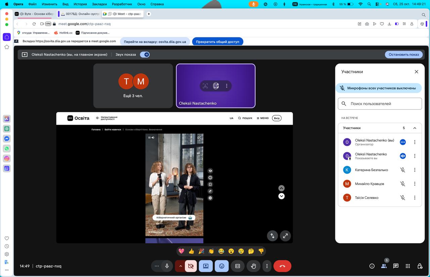The image size is (430, 277).
Task: Collapse the Участники list section
Action: click(x=415, y=128)
